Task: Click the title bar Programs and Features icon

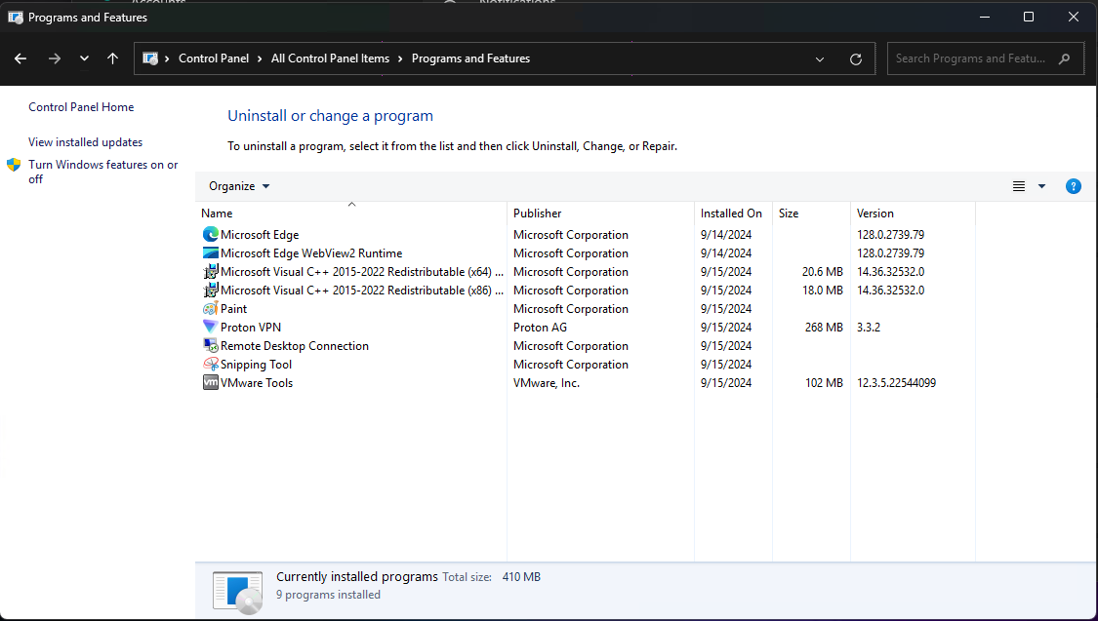Action: coord(16,18)
